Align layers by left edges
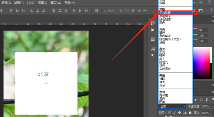Image resolution: width=214 pixels, height=117 pixels. [x=32, y=10]
